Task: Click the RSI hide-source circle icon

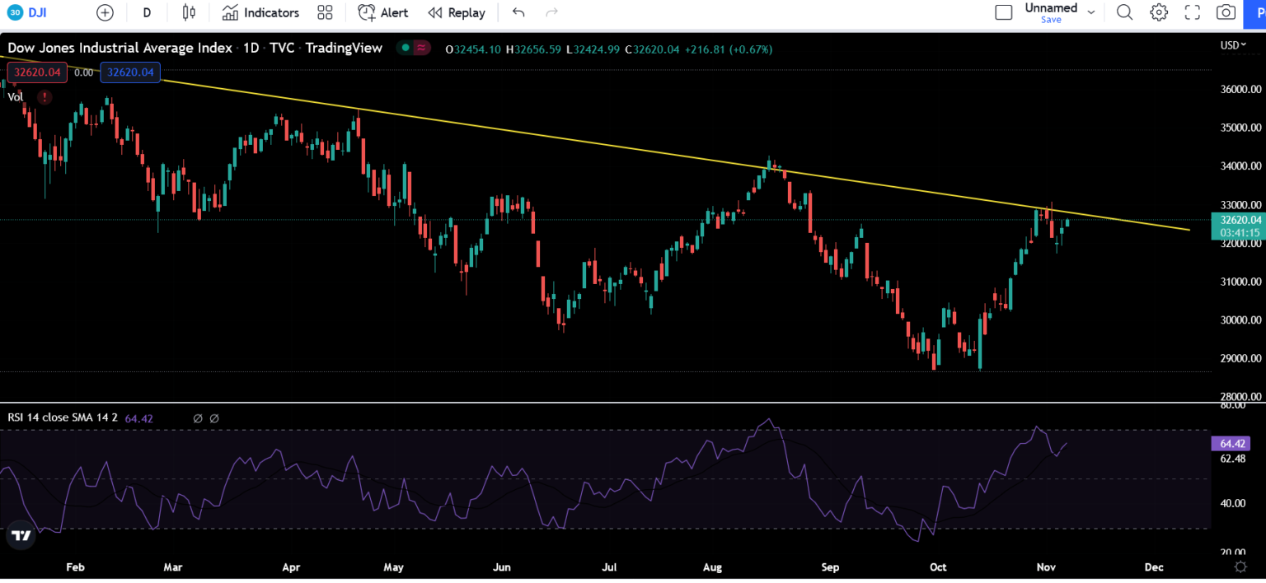Action: tap(198, 418)
